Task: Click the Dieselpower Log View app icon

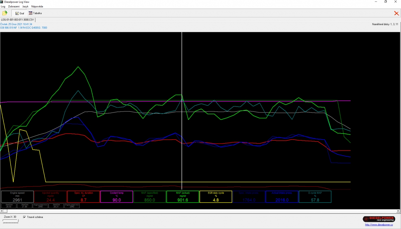Action: tap(2, 2)
